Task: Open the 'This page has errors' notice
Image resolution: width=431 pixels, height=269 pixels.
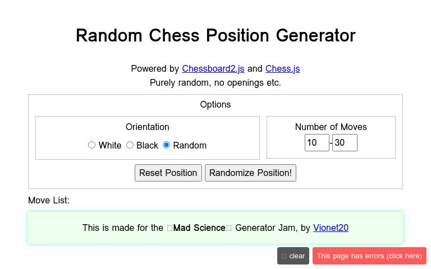Action: point(369,256)
